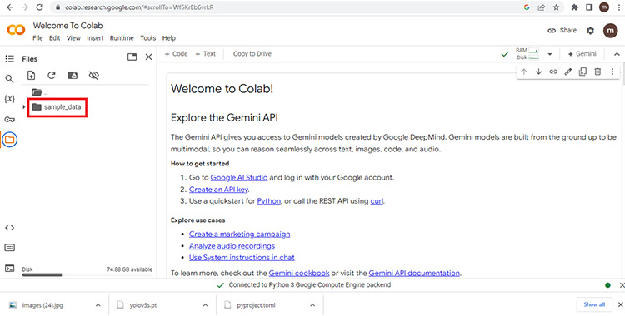Image resolution: width=625 pixels, height=316 pixels.
Task: Delete cell trash icon
Action: pos(597,72)
